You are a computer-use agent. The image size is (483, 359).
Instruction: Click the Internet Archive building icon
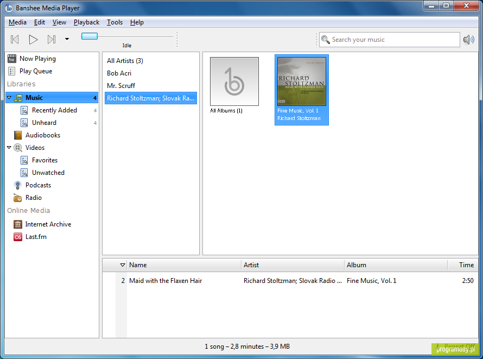pos(18,224)
